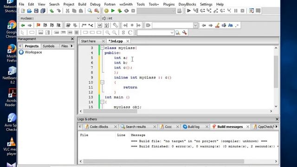Open Find with the magnifier icon
This screenshot has height=167, width=297.
coord(90,11)
